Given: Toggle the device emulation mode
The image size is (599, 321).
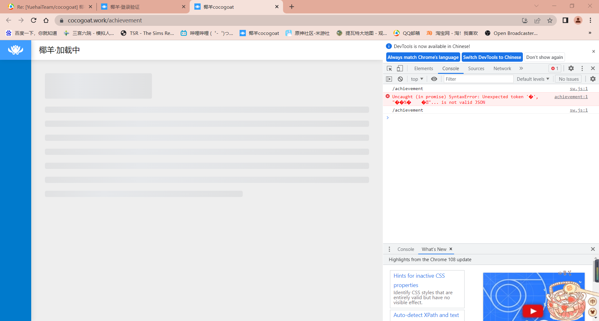Looking at the screenshot, I should pos(400,68).
